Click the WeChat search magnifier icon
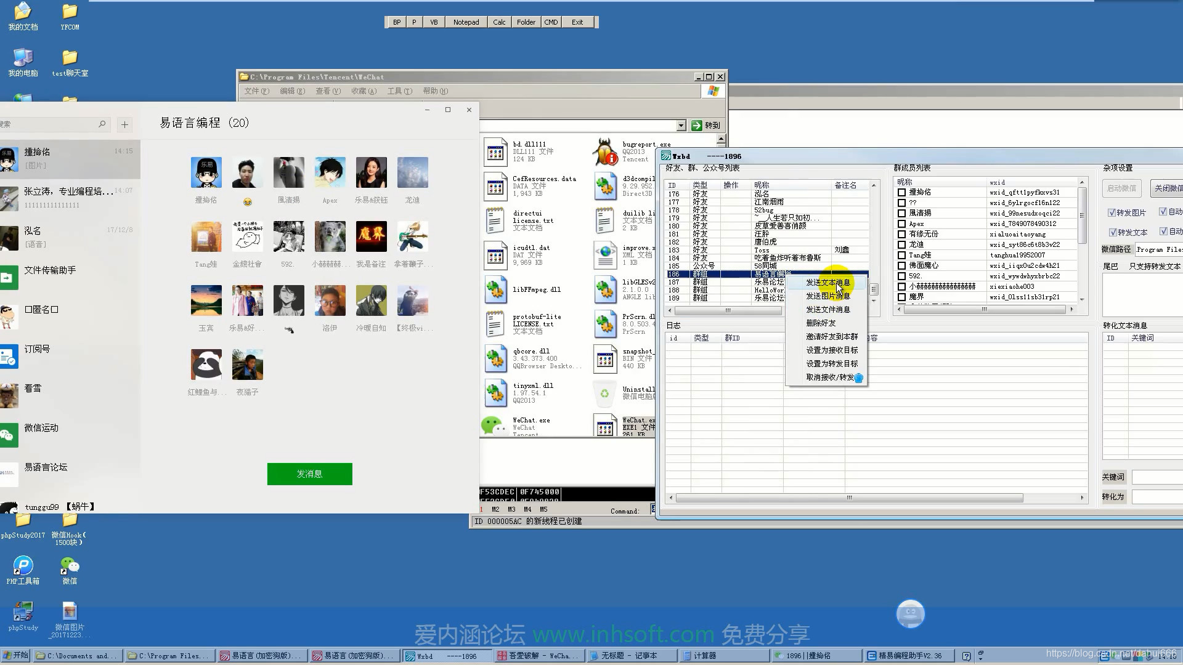This screenshot has width=1183, height=665. tap(102, 124)
